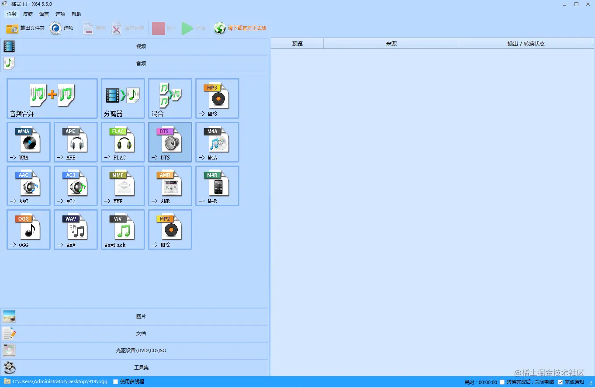The width and height of the screenshot is (595, 388).
Task: Click the 移除 remove toolbar button
Action: click(94, 28)
